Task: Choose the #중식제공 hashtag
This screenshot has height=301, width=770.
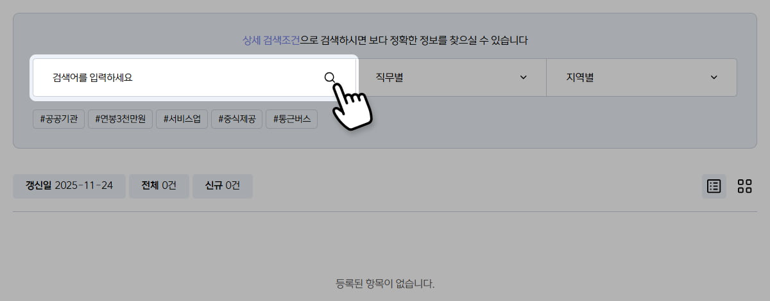Action: [x=237, y=119]
